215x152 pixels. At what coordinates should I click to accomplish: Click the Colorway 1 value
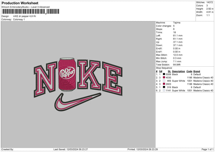point(19,19)
